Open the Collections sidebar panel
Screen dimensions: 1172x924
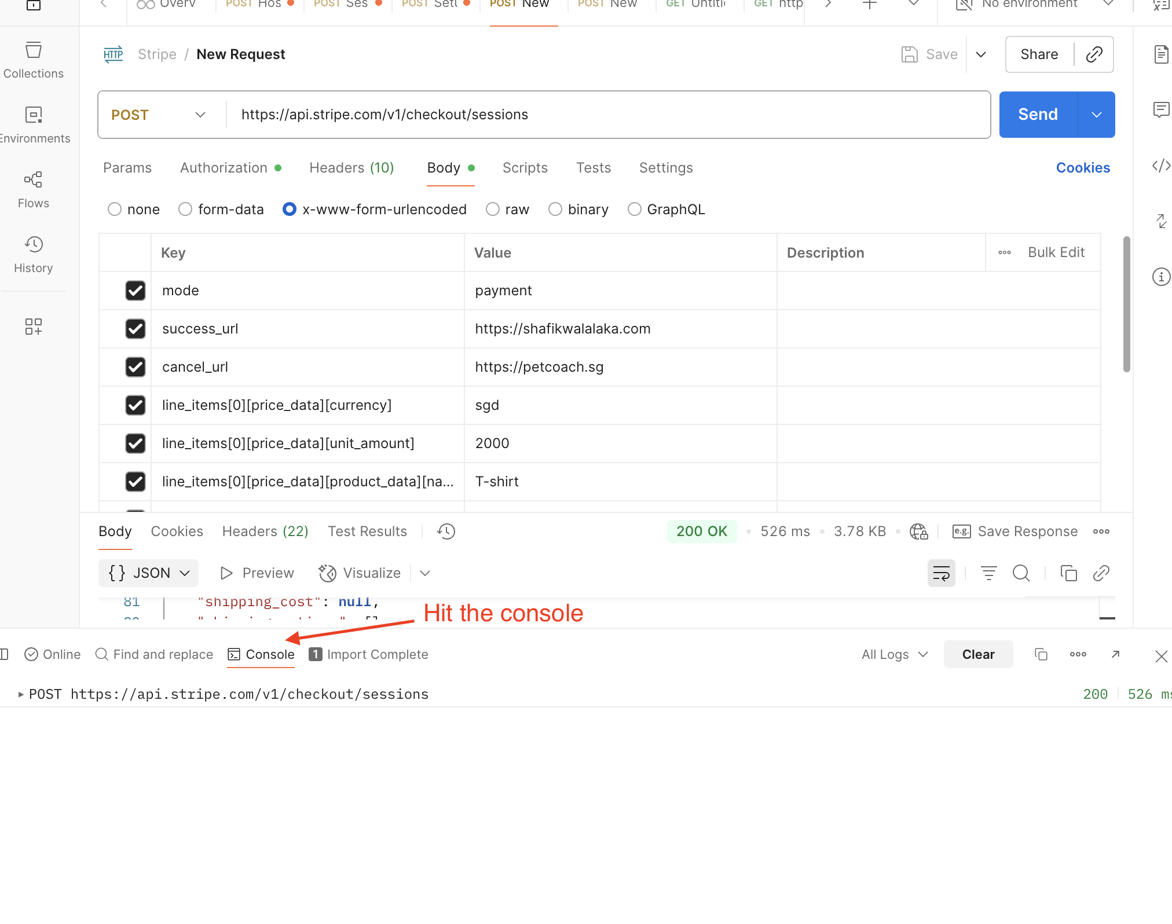pyautogui.click(x=34, y=60)
